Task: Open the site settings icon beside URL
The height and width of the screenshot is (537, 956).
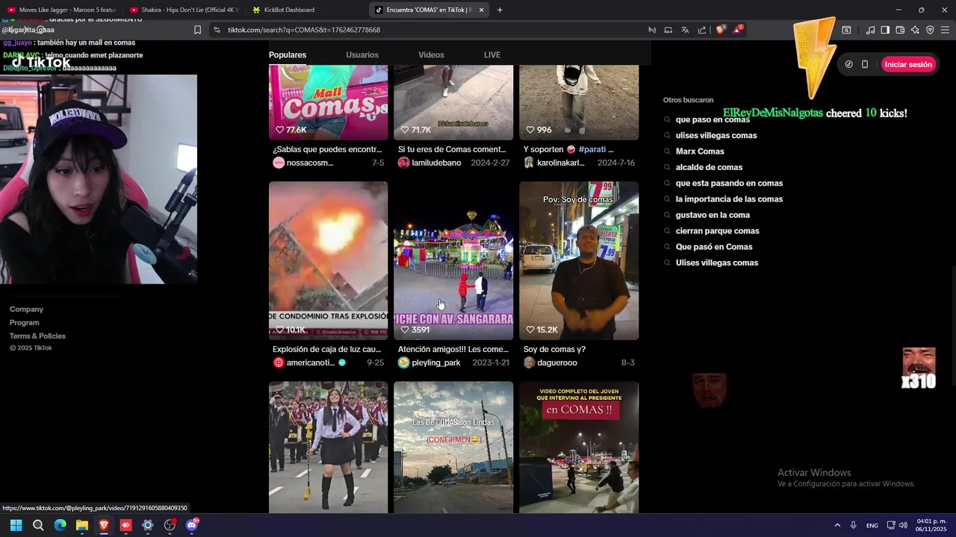Action: pos(217,30)
